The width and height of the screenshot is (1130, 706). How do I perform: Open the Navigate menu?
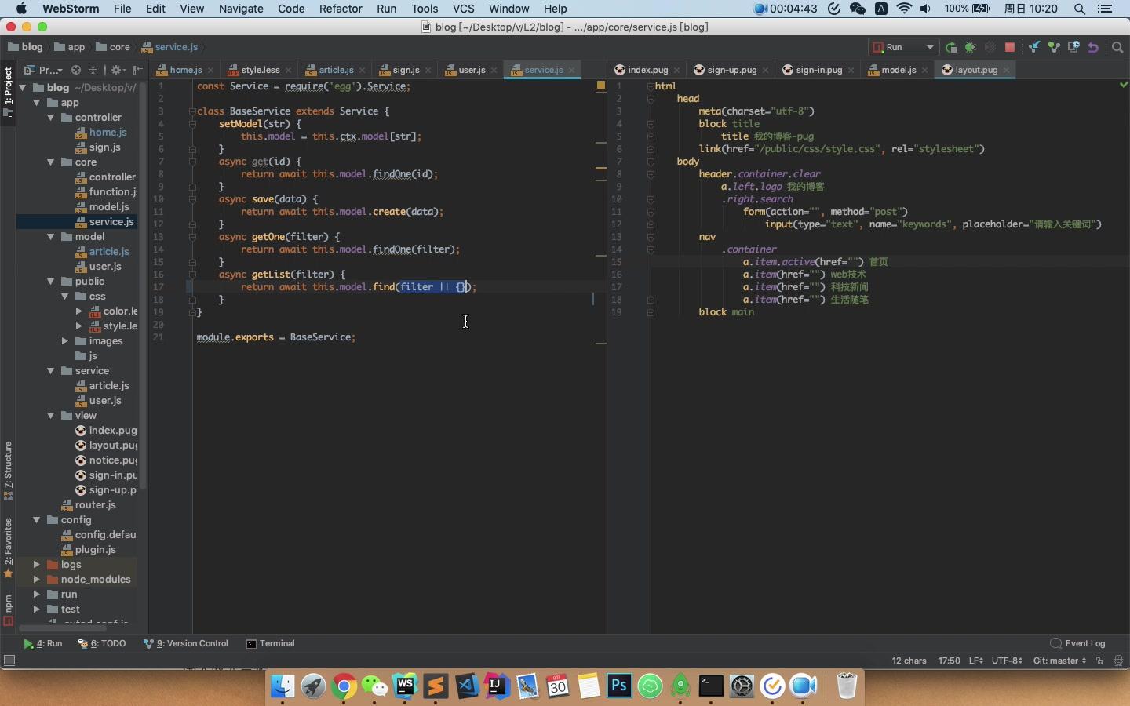pyautogui.click(x=241, y=9)
